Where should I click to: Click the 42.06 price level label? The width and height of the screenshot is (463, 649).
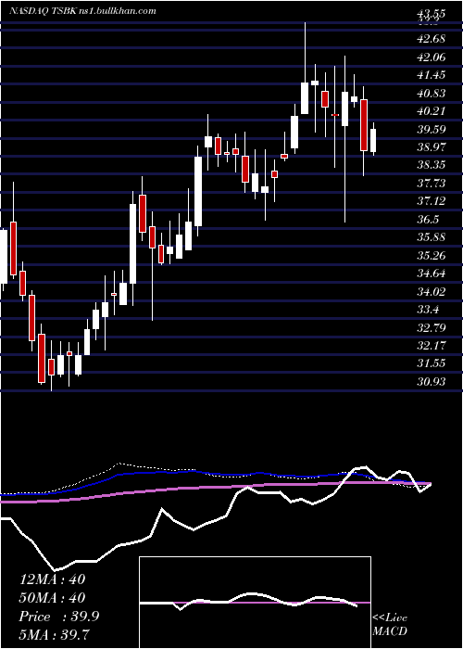[x=431, y=57]
